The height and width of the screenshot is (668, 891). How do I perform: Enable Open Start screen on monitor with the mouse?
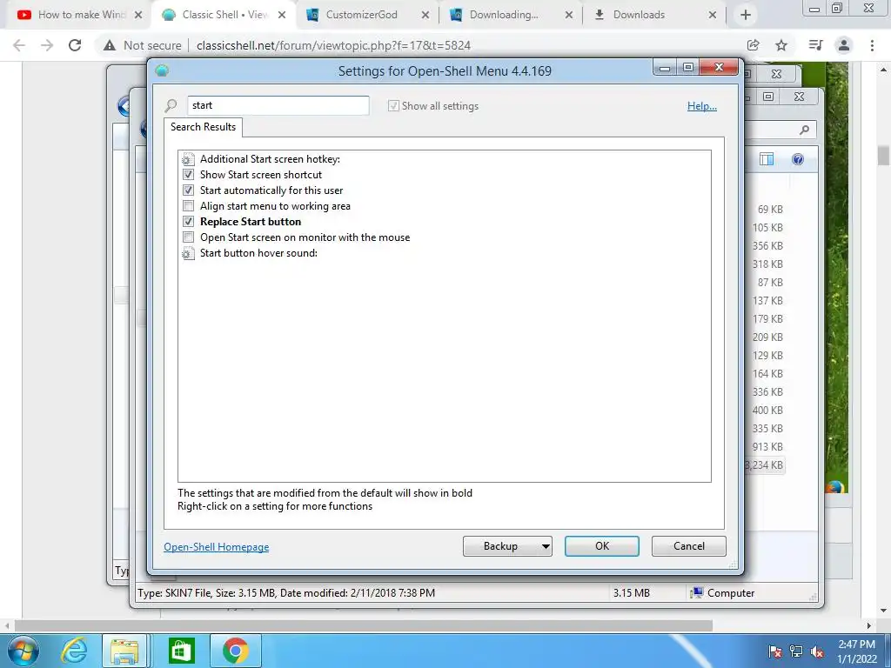coord(188,237)
